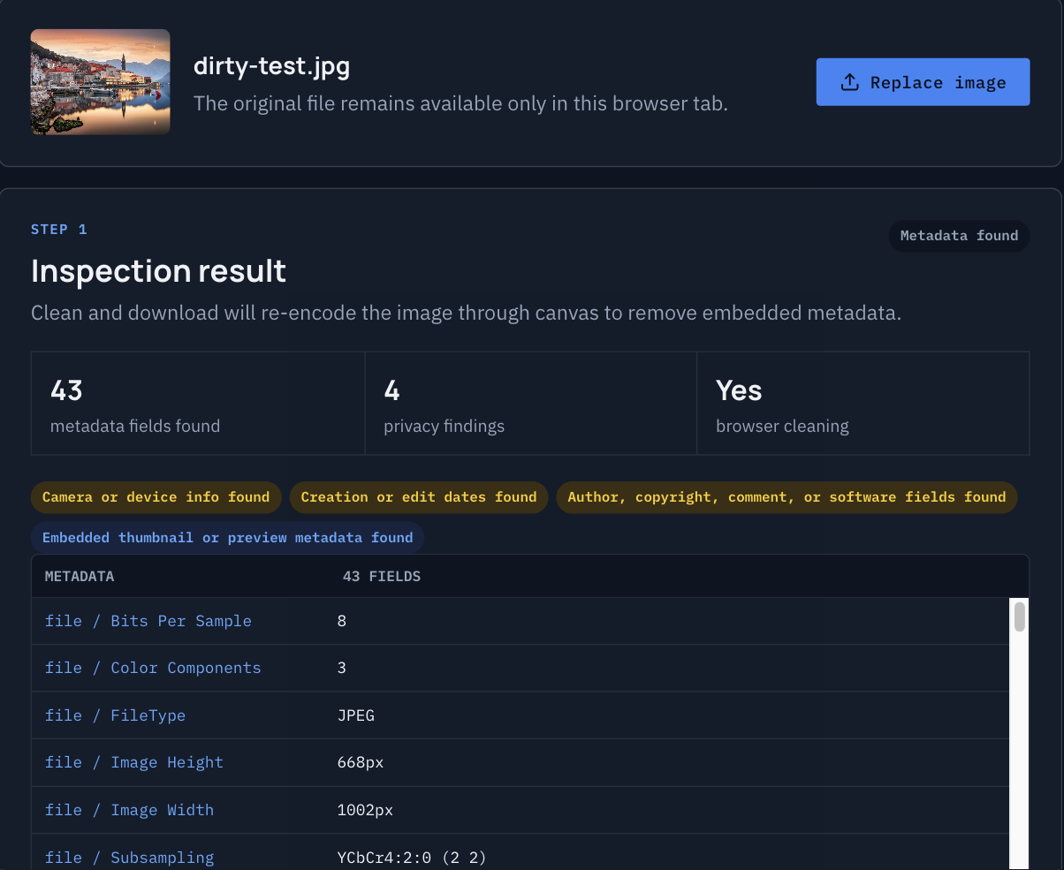The width and height of the screenshot is (1064, 870).
Task: Click the file / Subsampling label
Action: click(130, 858)
